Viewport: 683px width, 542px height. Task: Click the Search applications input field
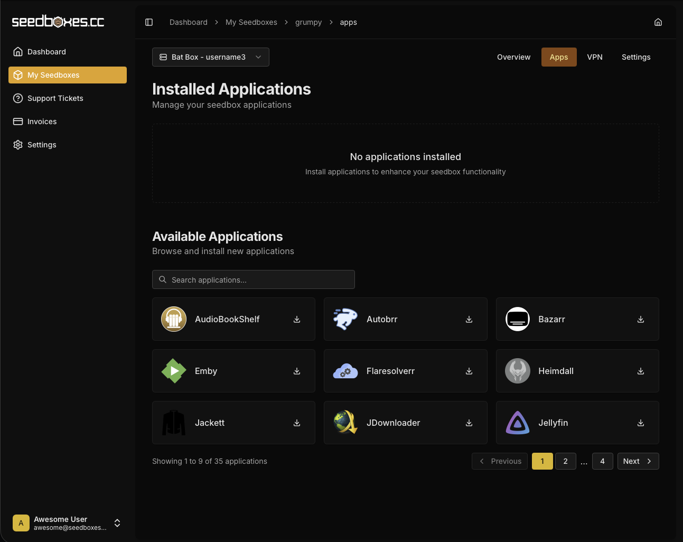[x=254, y=280]
